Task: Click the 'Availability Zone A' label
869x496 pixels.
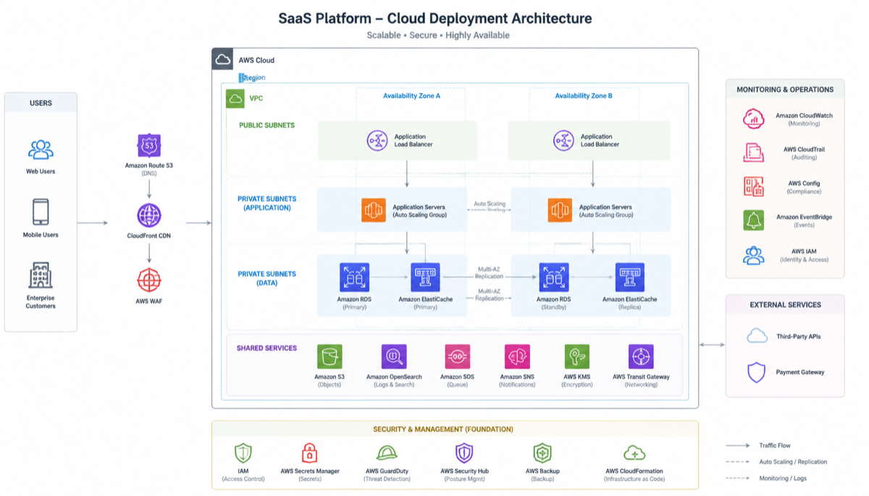Action: pos(411,96)
